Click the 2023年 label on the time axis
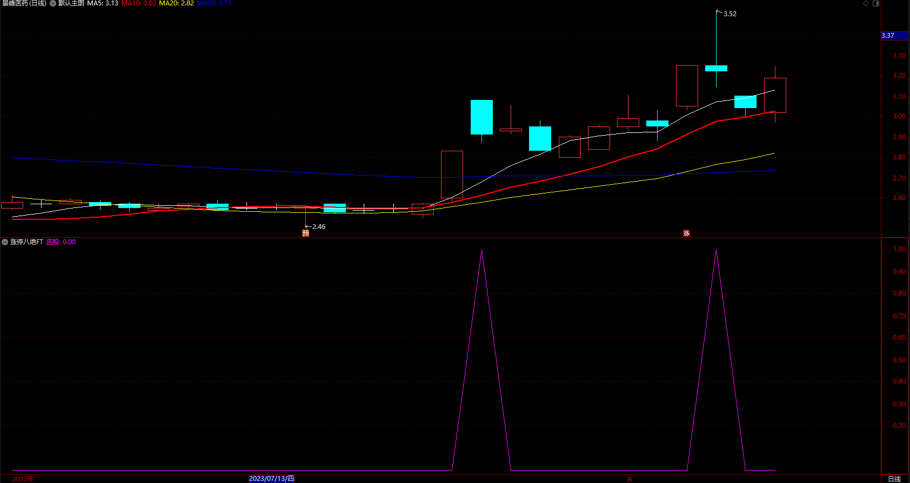The image size is (910, 483). point(23,479)
